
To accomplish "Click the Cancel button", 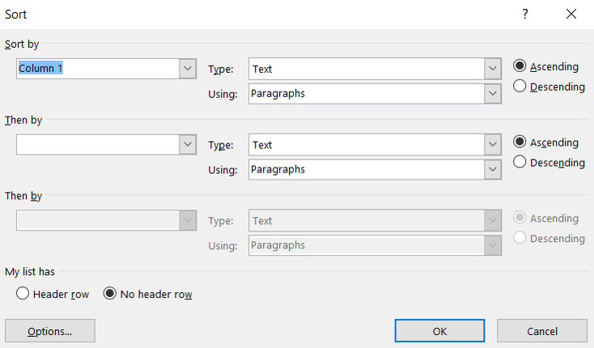I will click(x=542, y=330).
